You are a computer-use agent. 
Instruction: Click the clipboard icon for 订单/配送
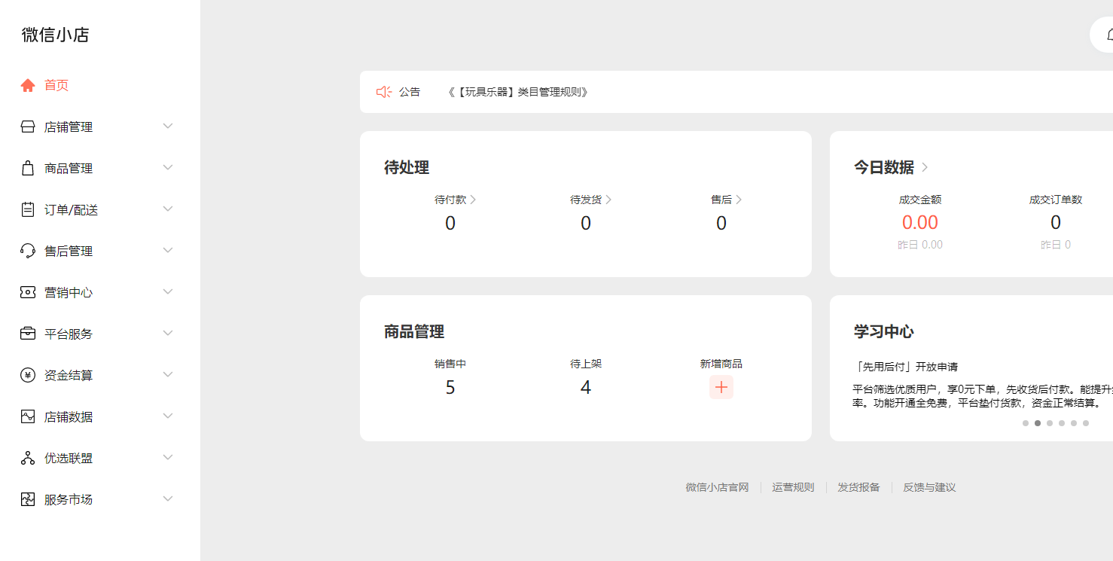tap(28, 209)
